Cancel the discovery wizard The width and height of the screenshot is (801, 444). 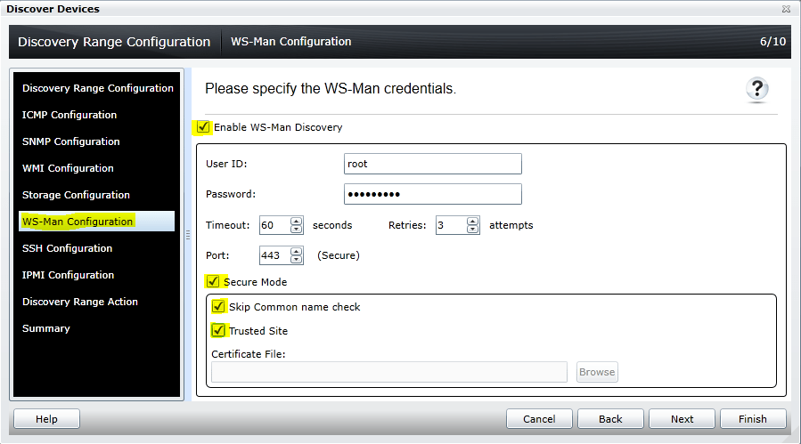539,419
